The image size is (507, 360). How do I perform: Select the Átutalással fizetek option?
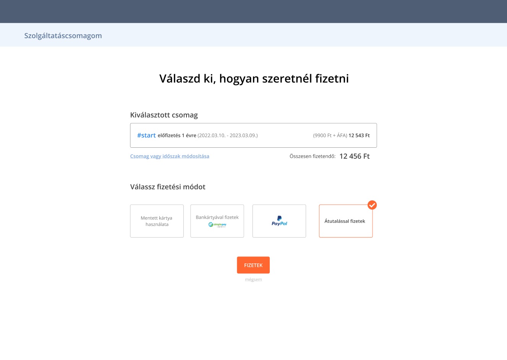345,221
